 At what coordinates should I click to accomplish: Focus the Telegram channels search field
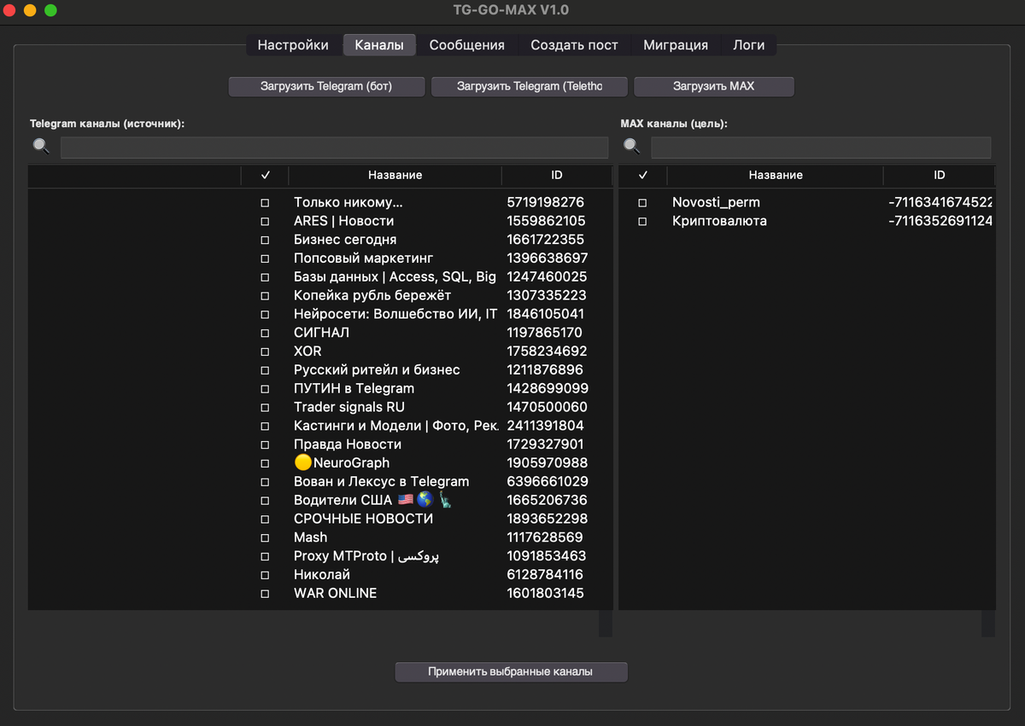coord(334,147)
